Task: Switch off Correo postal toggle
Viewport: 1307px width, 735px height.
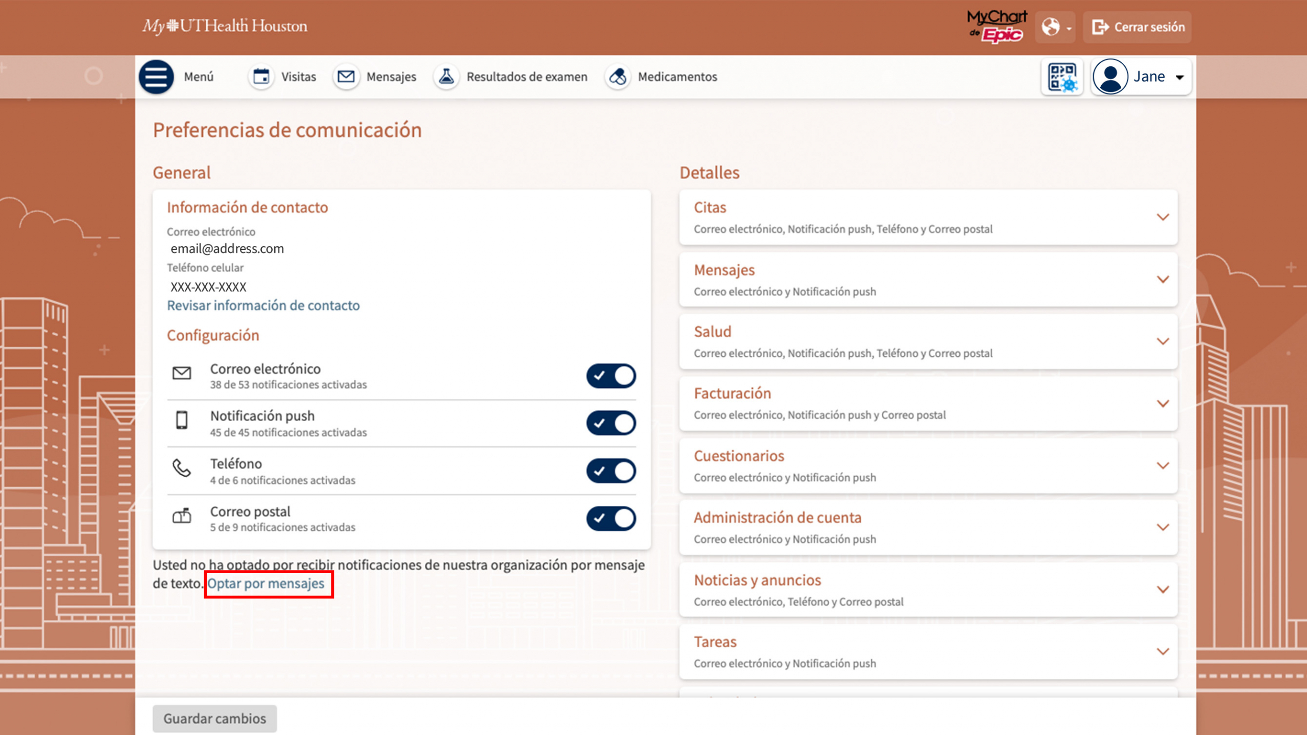Action: 611,518
